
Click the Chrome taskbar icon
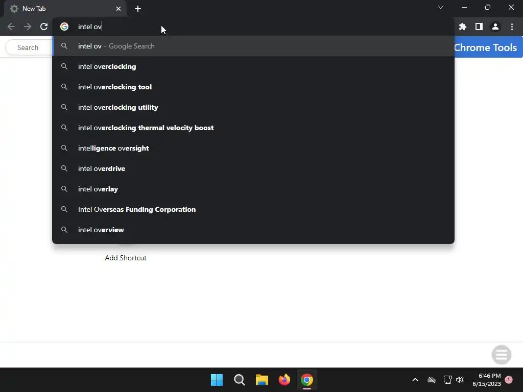307,380
